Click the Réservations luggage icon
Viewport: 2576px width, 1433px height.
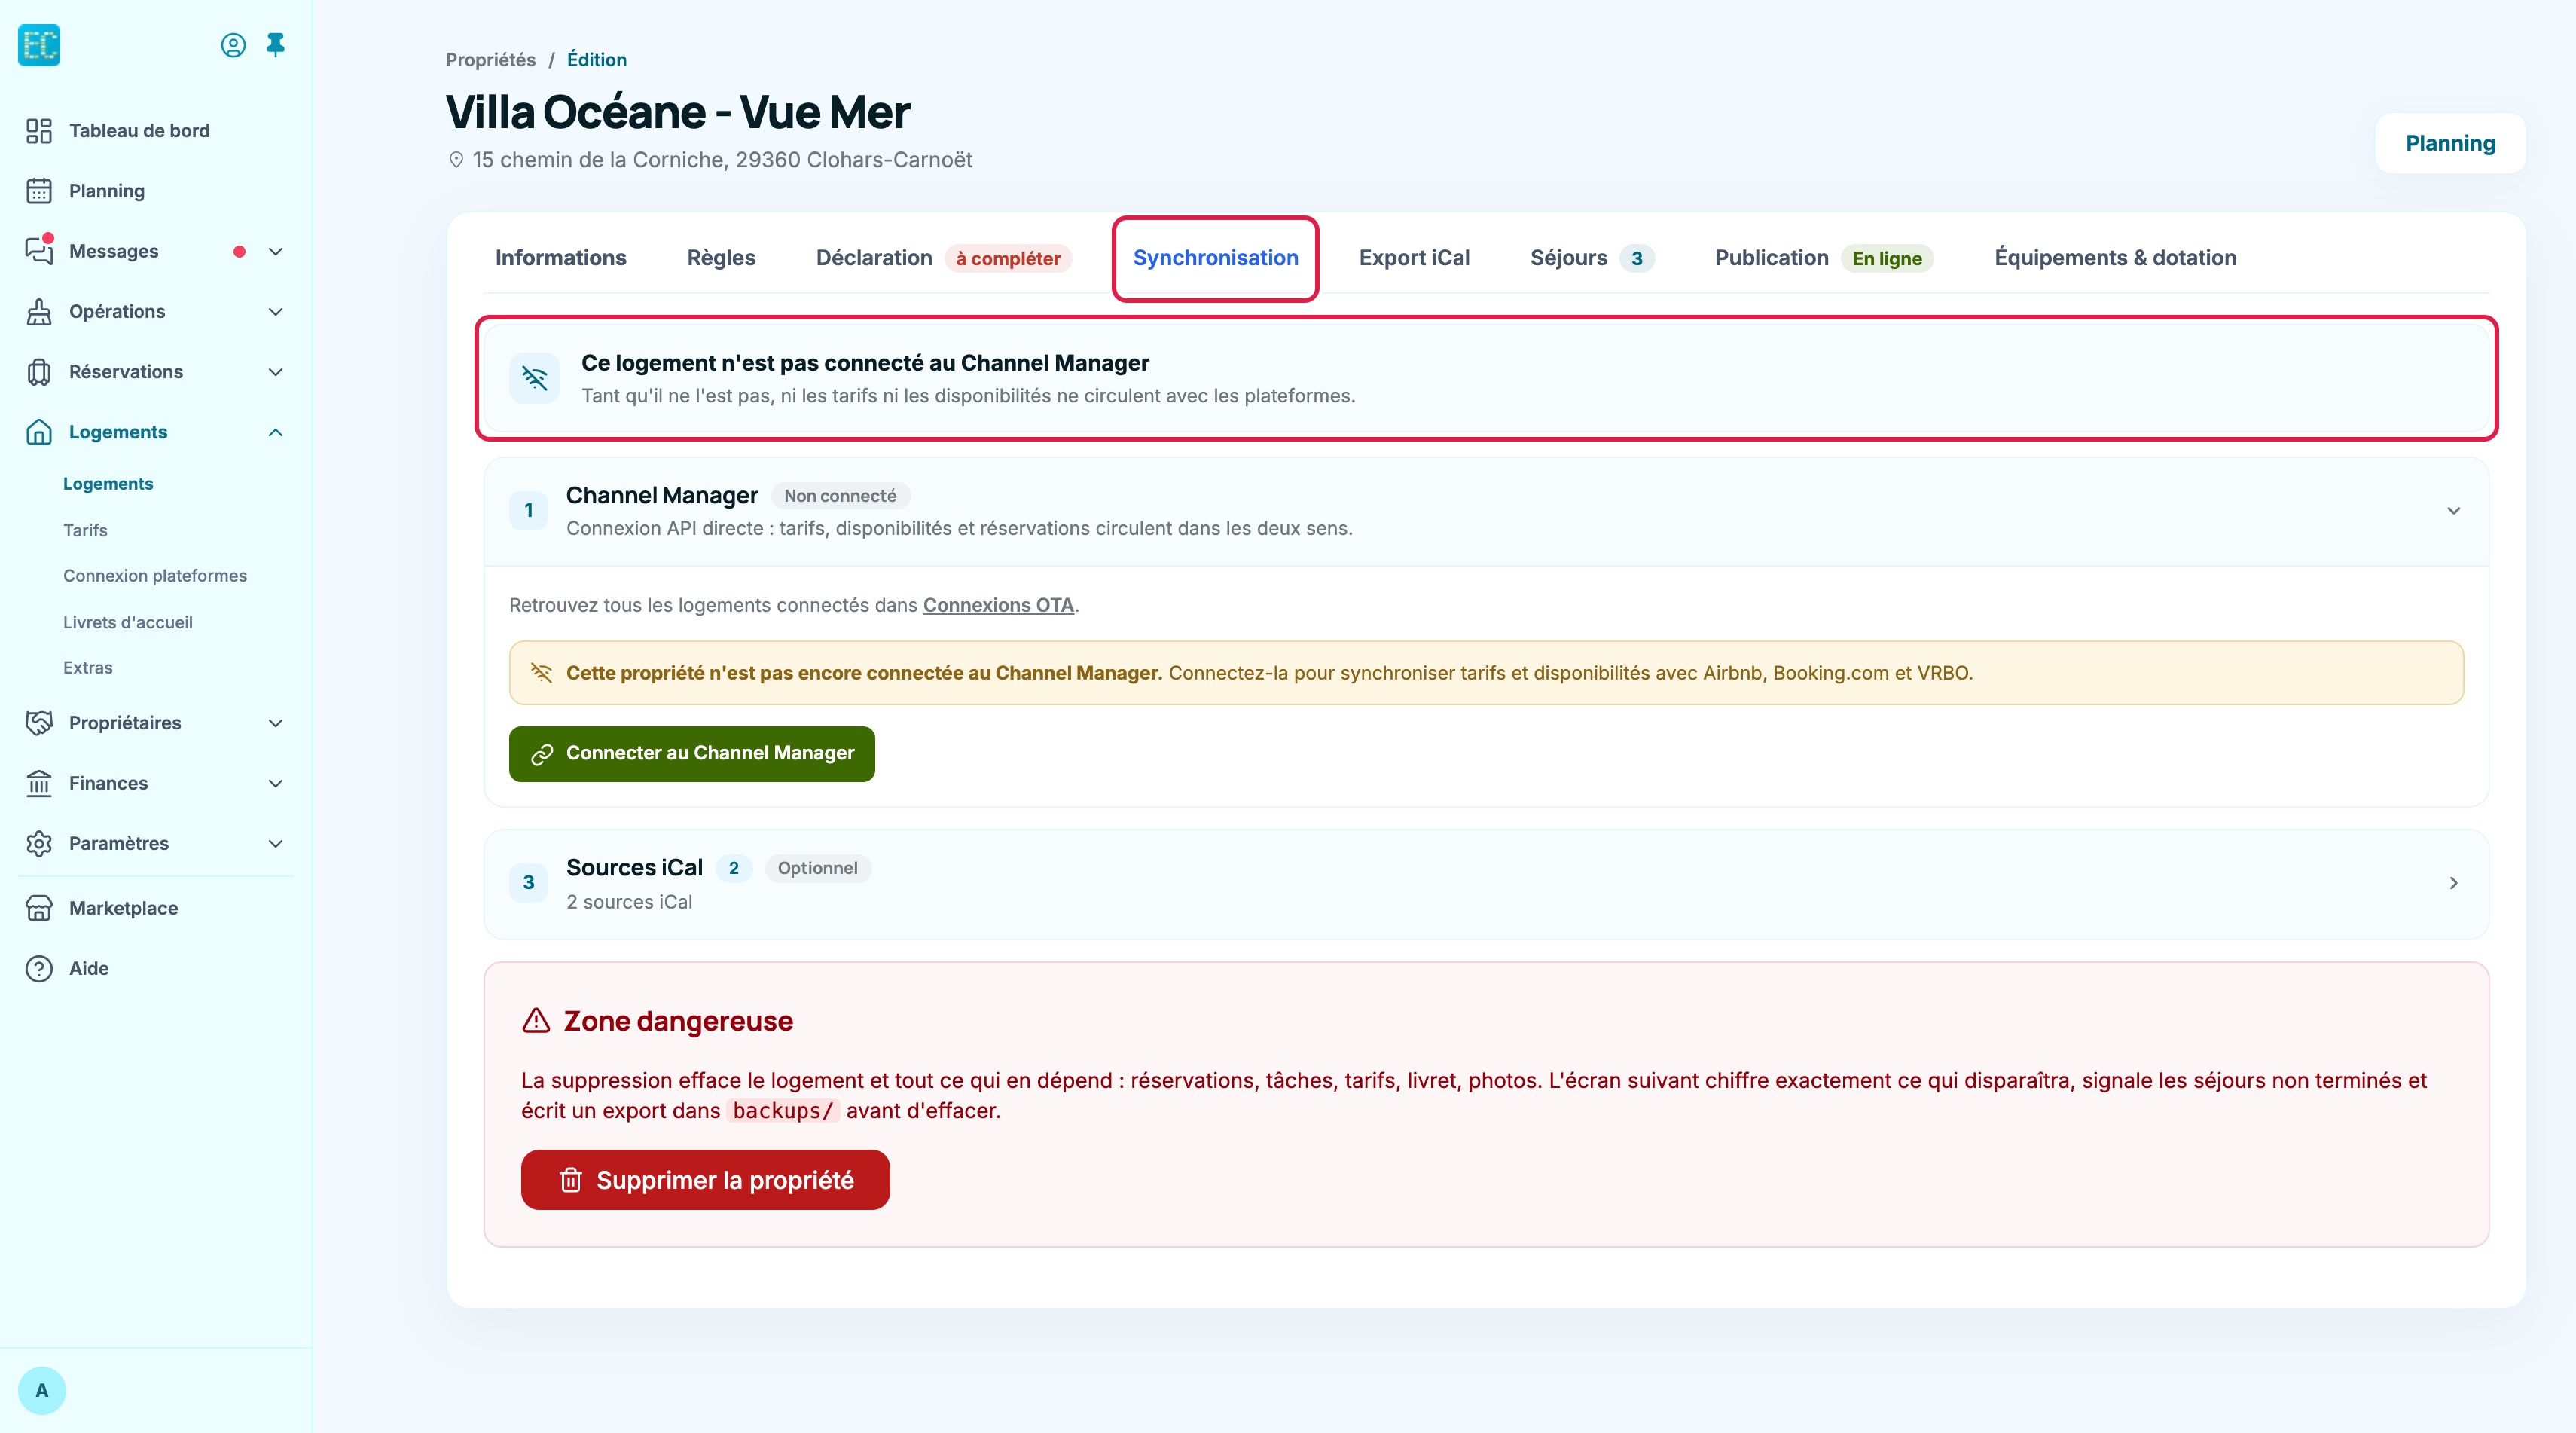click(x=39, y=372)
